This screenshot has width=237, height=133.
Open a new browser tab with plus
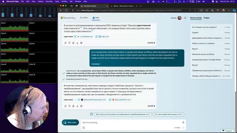[x=141, y=6]
